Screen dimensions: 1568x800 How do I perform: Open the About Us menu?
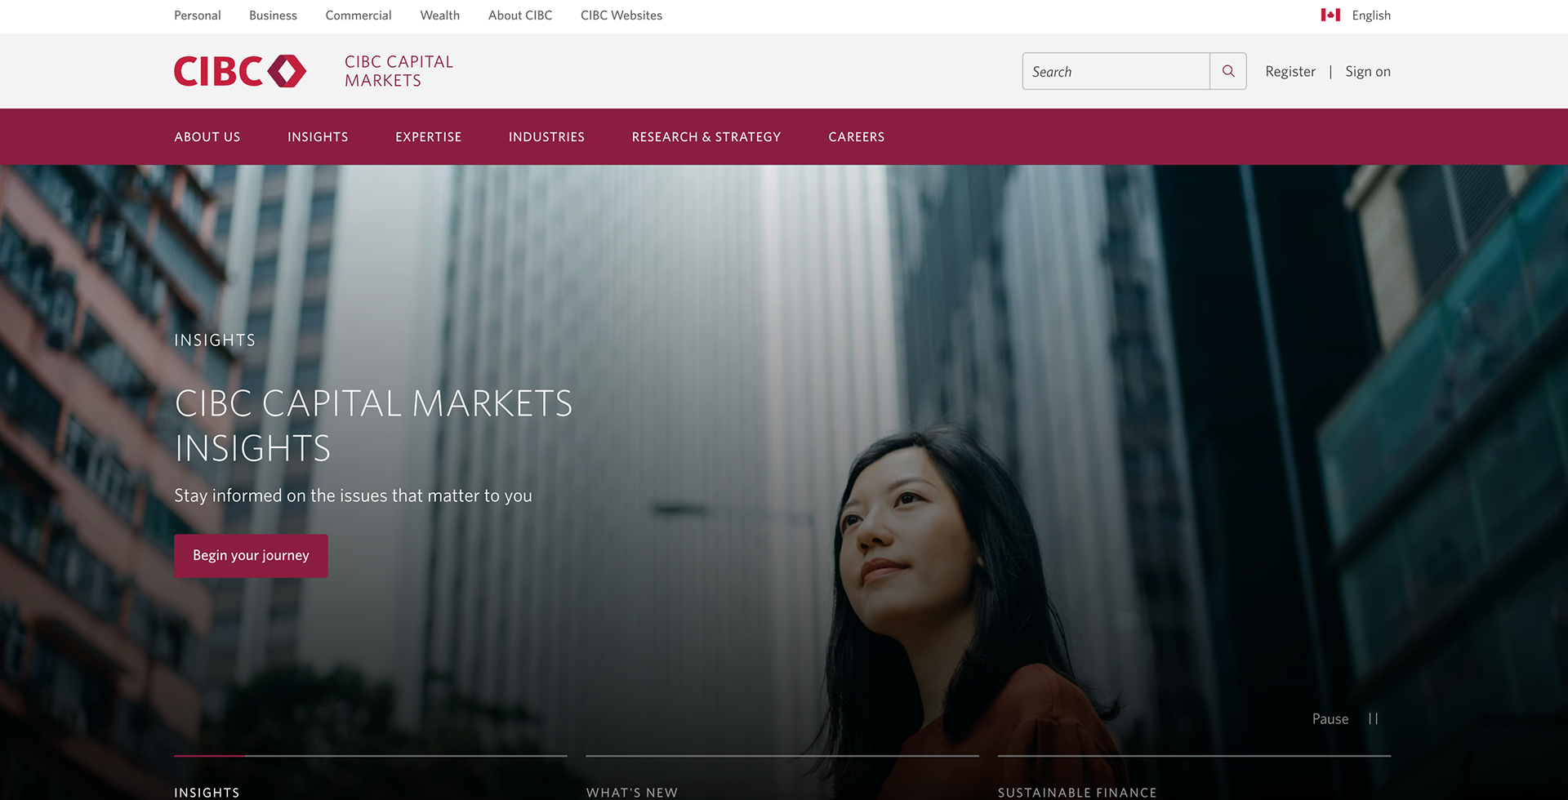coord(207,137)
